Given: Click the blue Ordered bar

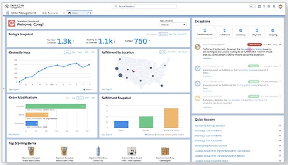Looking at the screenshot, I should (121, 124).
